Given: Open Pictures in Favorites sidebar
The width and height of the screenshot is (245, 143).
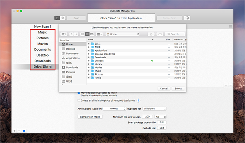Looking at the screenshot, I should 72,72.
